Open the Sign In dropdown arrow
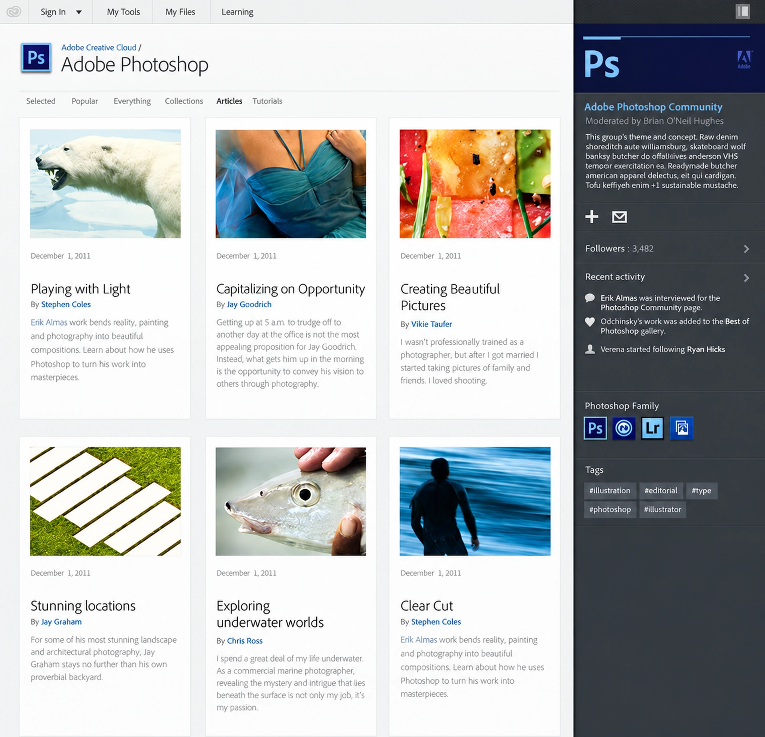This screenshot has height=737, width=765. click(x=79, y=12)
